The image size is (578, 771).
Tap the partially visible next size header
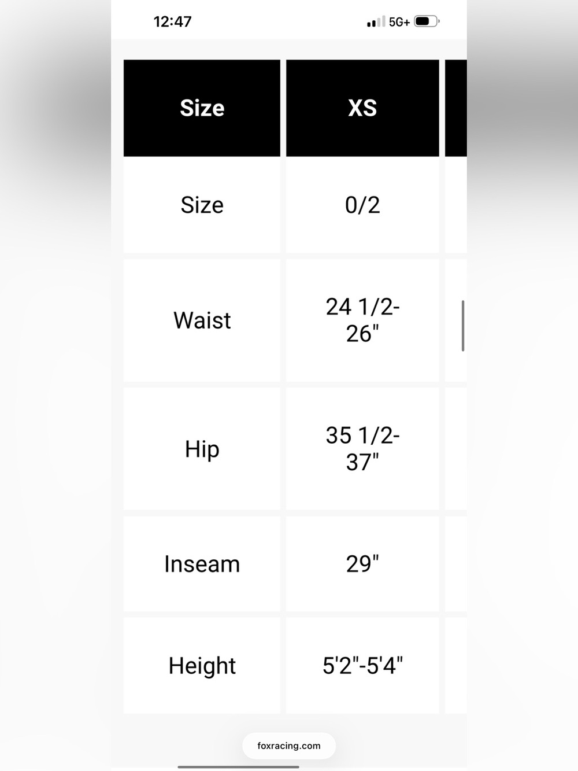[456, 108]
